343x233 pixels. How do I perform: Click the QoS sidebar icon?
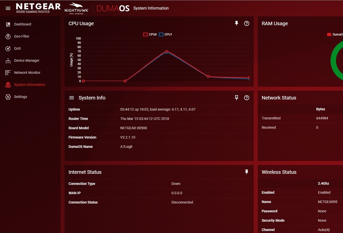point(8,48)
